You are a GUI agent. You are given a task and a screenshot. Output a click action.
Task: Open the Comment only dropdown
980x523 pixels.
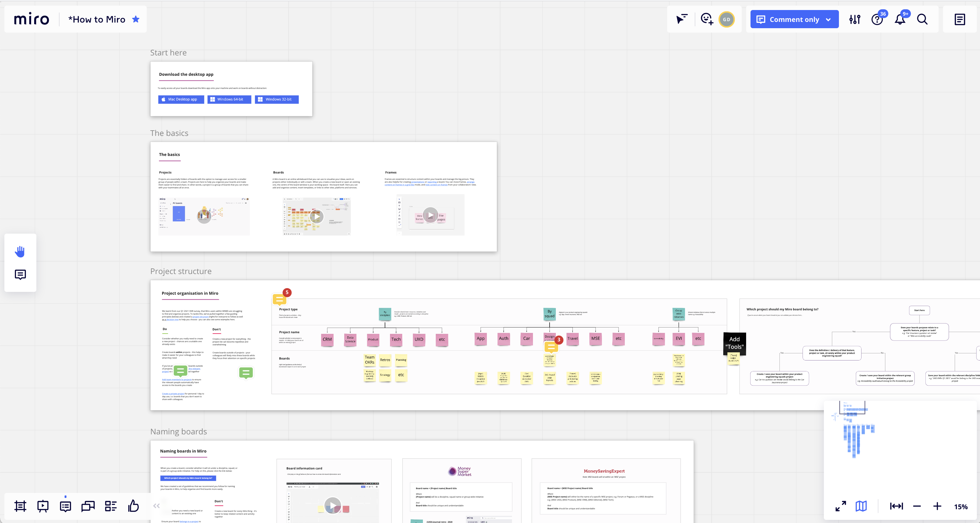794,19
